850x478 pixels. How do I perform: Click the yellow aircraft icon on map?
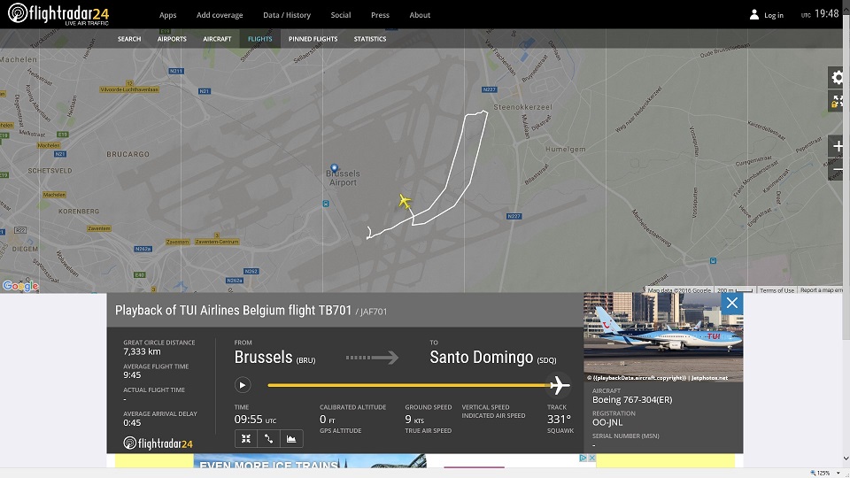[405, 201]
